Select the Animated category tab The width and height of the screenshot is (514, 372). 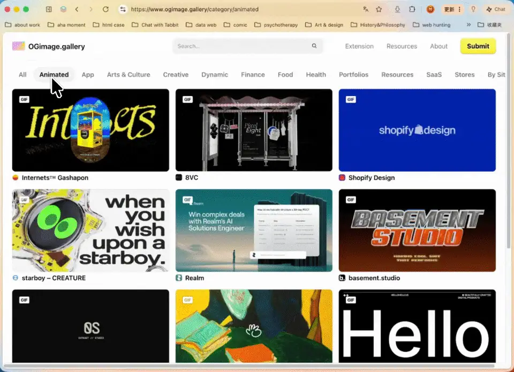pyautogui.click(x=54, y=75)
